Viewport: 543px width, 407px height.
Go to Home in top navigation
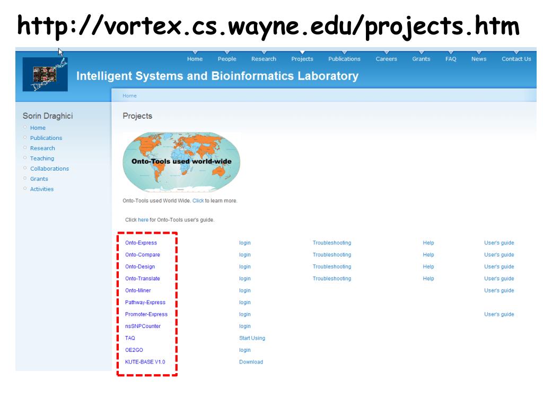195,59
